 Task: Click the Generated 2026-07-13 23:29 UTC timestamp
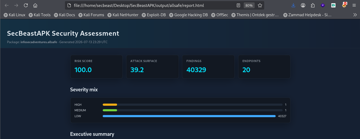(x=84, y=42)
